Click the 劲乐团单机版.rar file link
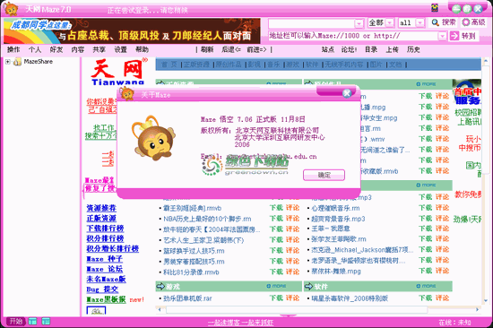 coord(187,298)
